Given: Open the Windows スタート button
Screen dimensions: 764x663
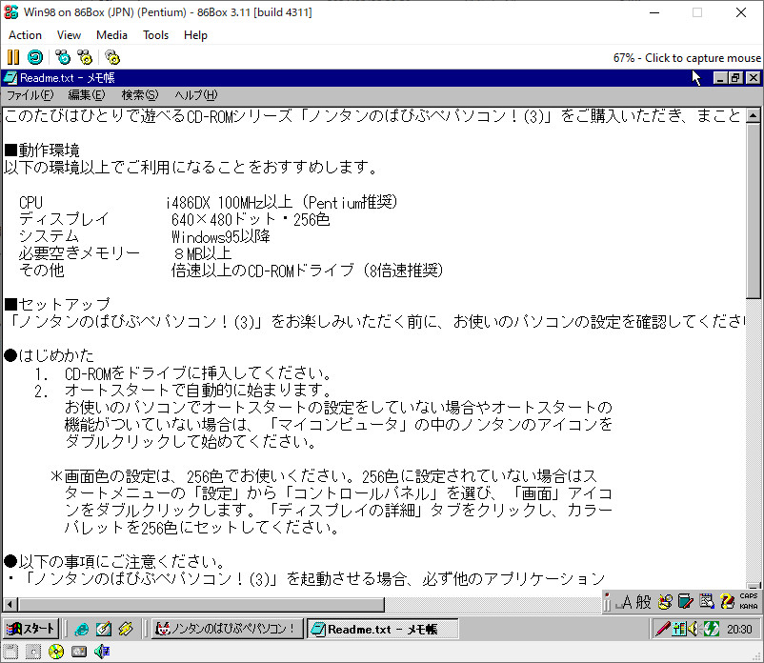Looking at the screenshot, I should click(31, 629).
